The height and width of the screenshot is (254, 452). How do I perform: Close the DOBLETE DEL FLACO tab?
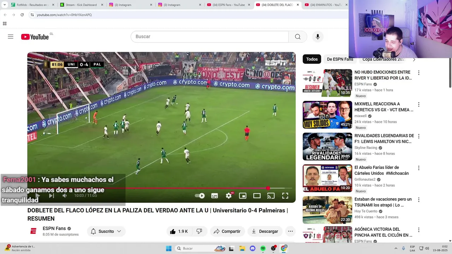tap(298, 5)
